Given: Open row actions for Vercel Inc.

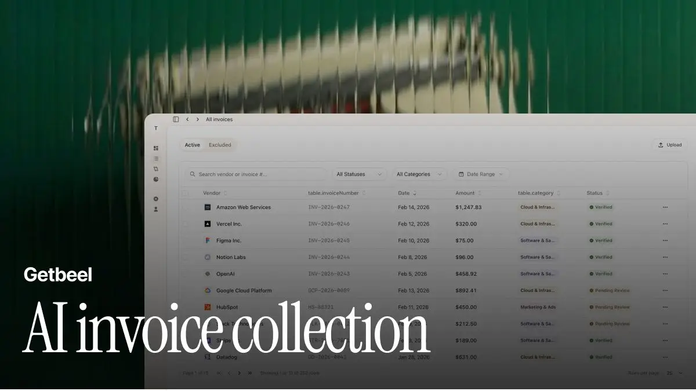Looking at the screenshot, I should click(665, 224).
